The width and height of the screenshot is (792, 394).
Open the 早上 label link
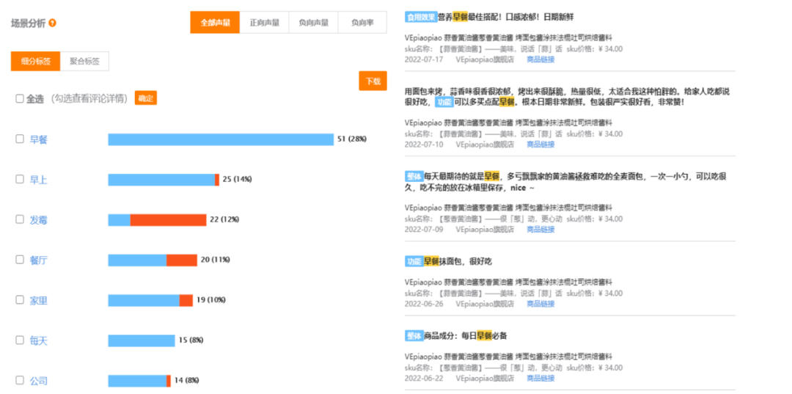tap(38, 179)
